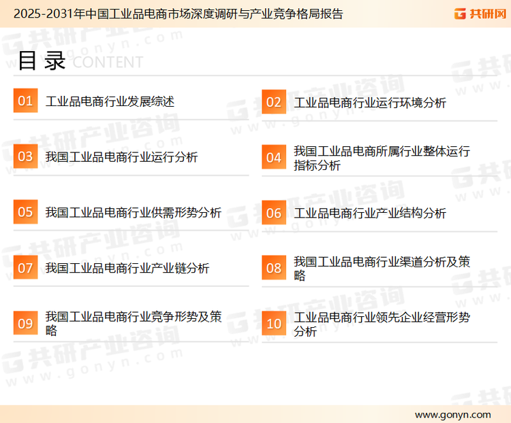Image resolution: width=511 pixels, height=423 pixels.
Task: Select chapter 工业品电商行业产业结构分析
Action: pyautogui.click(x=370, y=214)
